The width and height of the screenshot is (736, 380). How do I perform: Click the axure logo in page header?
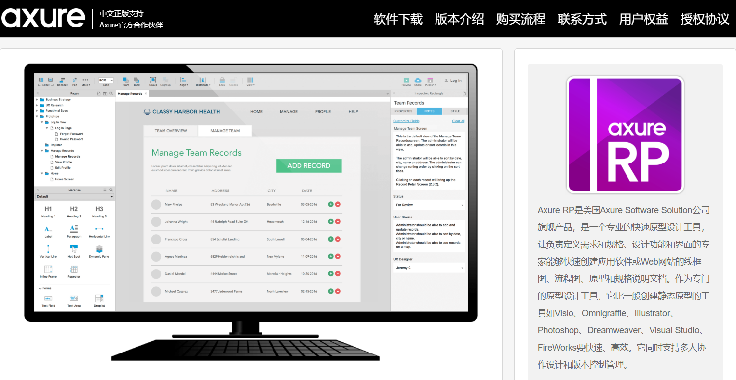pos(43,18)
